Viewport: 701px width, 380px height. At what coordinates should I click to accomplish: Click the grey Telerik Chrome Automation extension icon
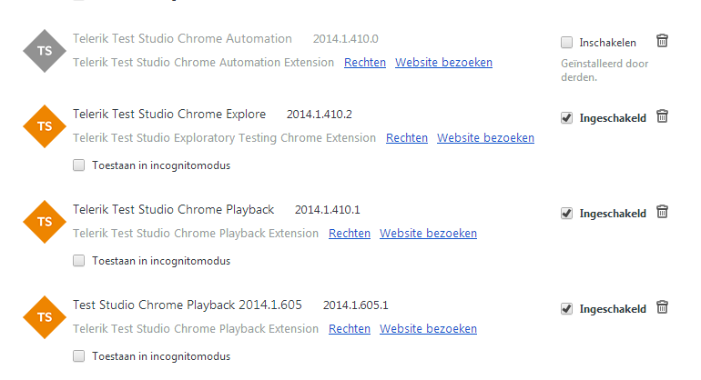[44, 51]
